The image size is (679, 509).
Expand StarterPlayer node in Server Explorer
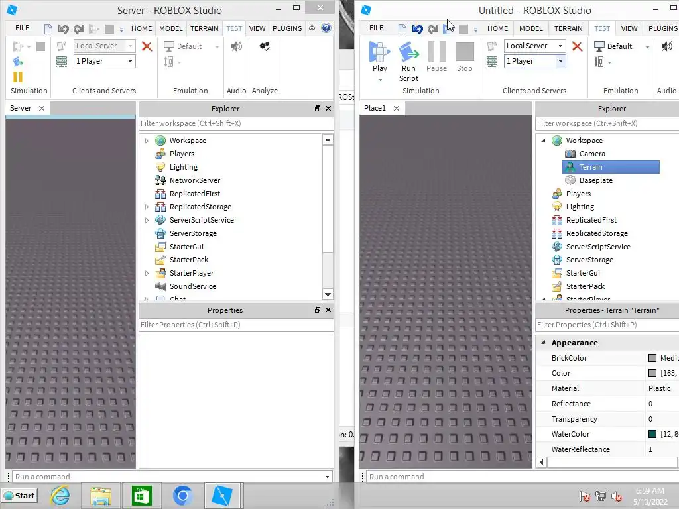[147, 273]
